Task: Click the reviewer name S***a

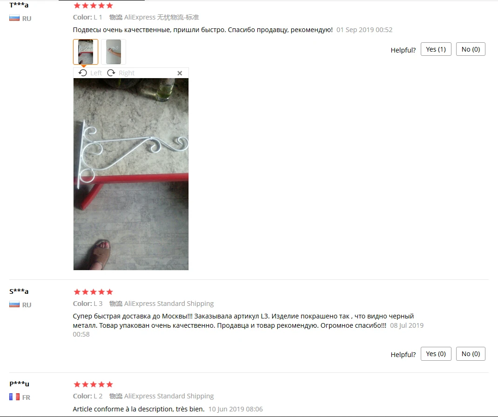Action: [19, 291]
